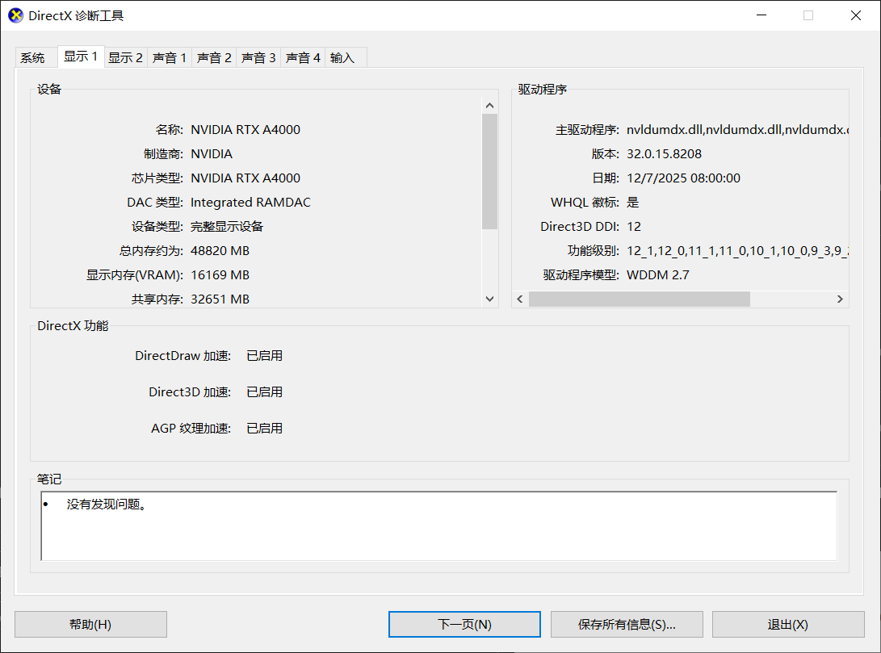
Task: Click the driver panel horizontal scrollbar thumb
Action: (x=639, y=299)
